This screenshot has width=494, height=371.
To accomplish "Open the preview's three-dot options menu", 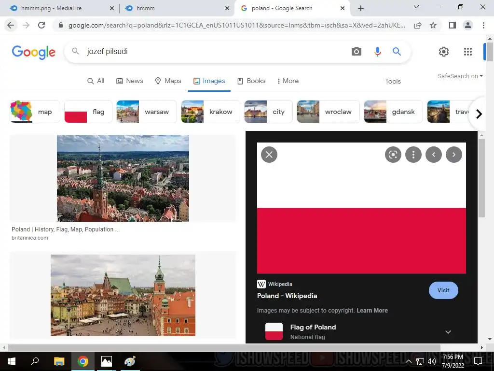I will pyautogui.click(x=413, y=155).
